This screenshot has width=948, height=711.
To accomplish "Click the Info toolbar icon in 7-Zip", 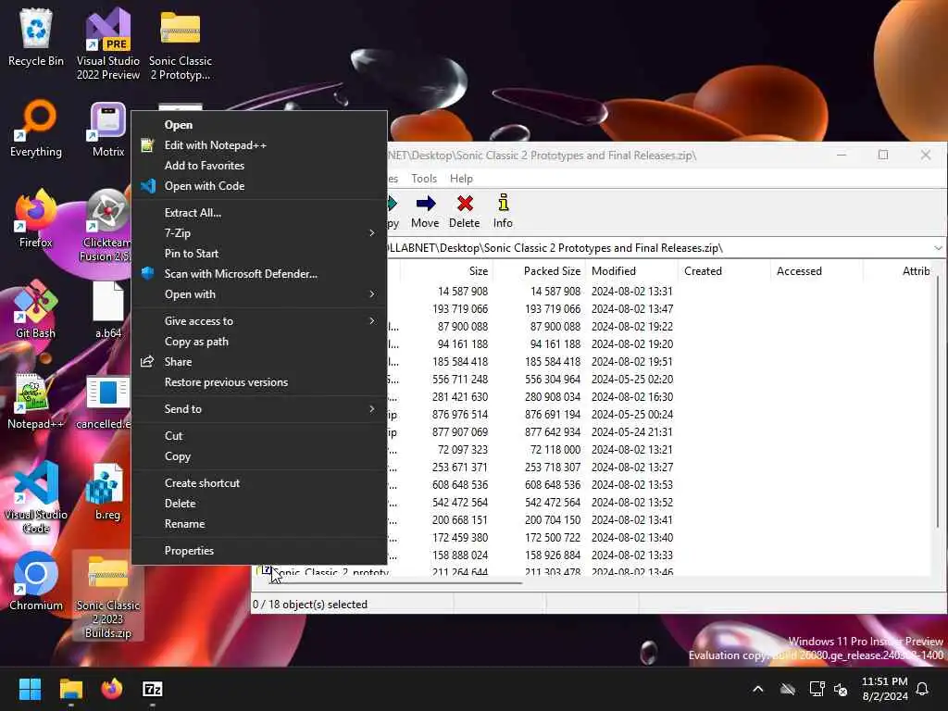I will (503, 211).
